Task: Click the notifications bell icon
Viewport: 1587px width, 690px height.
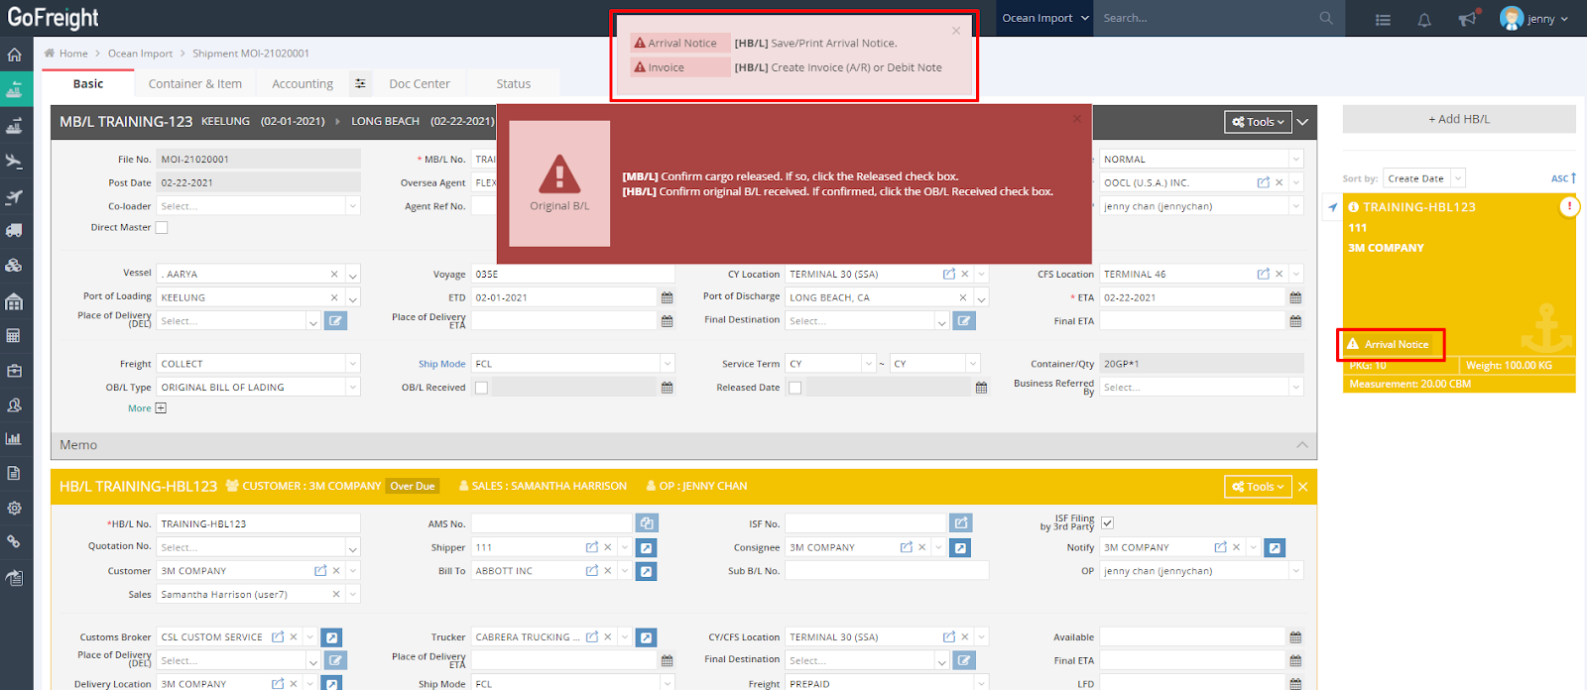Action: click(1424, 19)
